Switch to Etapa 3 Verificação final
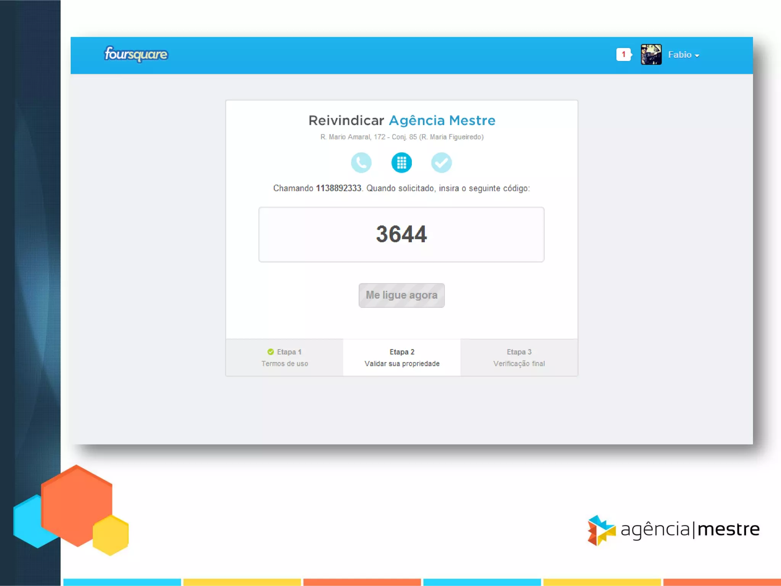Screen dimensions: 781x586 click(519, 357)
